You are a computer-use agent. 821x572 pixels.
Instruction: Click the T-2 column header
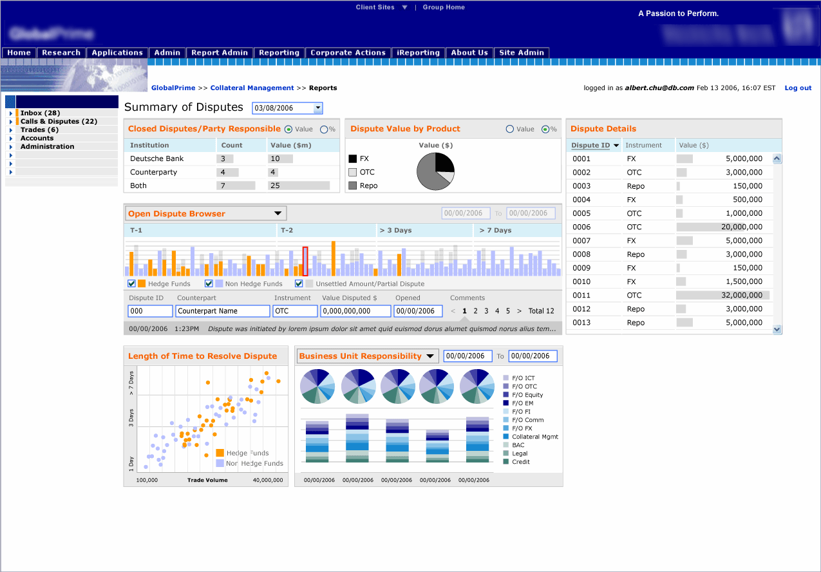(326, 230)
